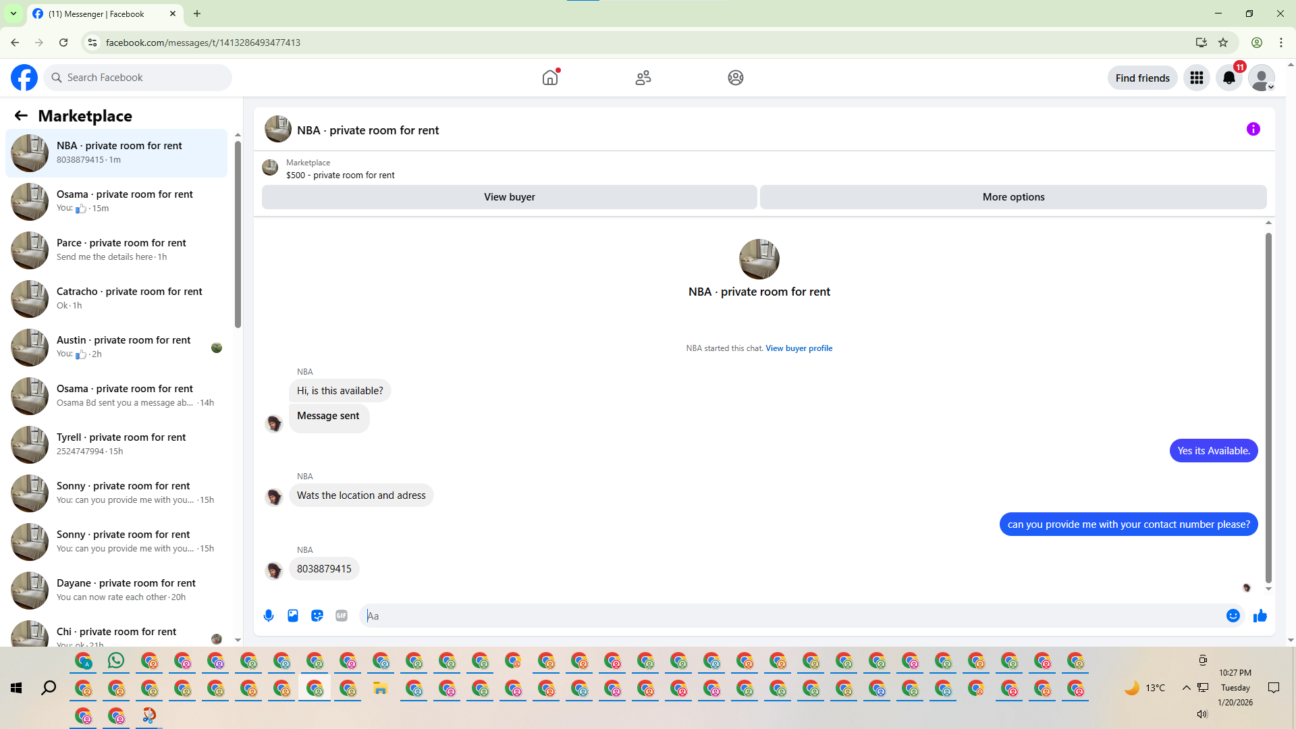This screenshot has width=1296, height=729.
Task: Attach a photo with the image icon
Action: (x=293, y=616)
